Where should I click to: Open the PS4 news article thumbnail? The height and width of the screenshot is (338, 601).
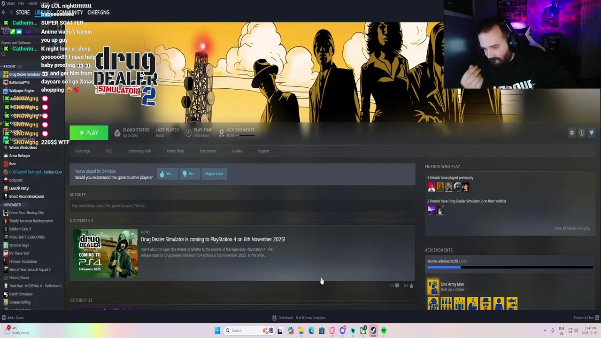[106, 253]
